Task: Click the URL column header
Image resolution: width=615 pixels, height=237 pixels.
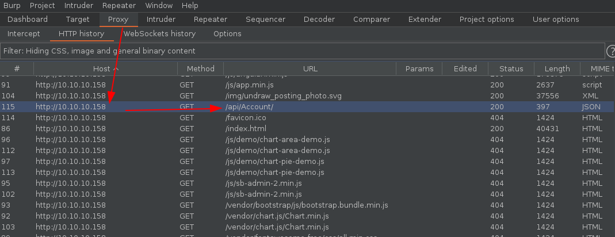Action: click(x=310, y=68)
